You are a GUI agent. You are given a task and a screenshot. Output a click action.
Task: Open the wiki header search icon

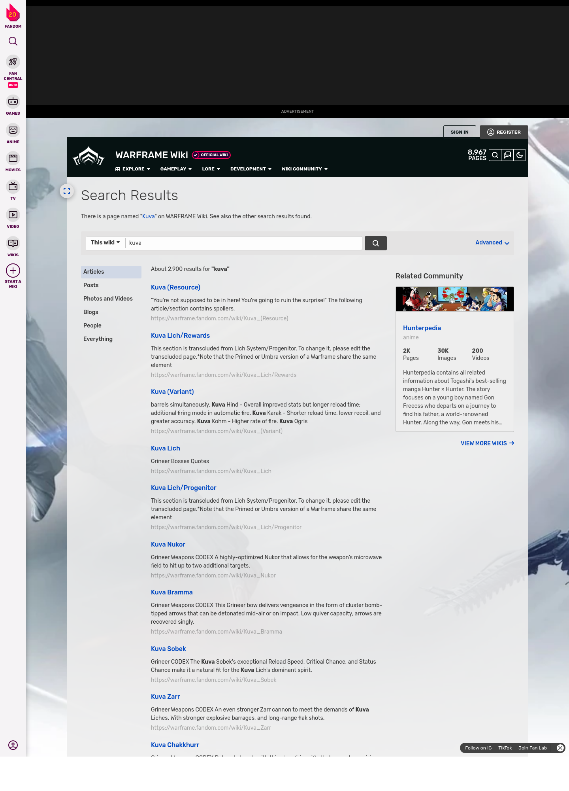coord(495,155)
